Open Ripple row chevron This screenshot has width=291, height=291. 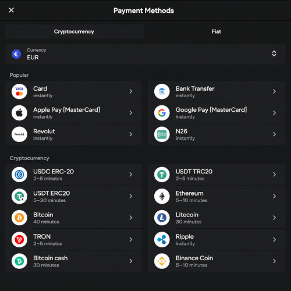tap(274, 240)
